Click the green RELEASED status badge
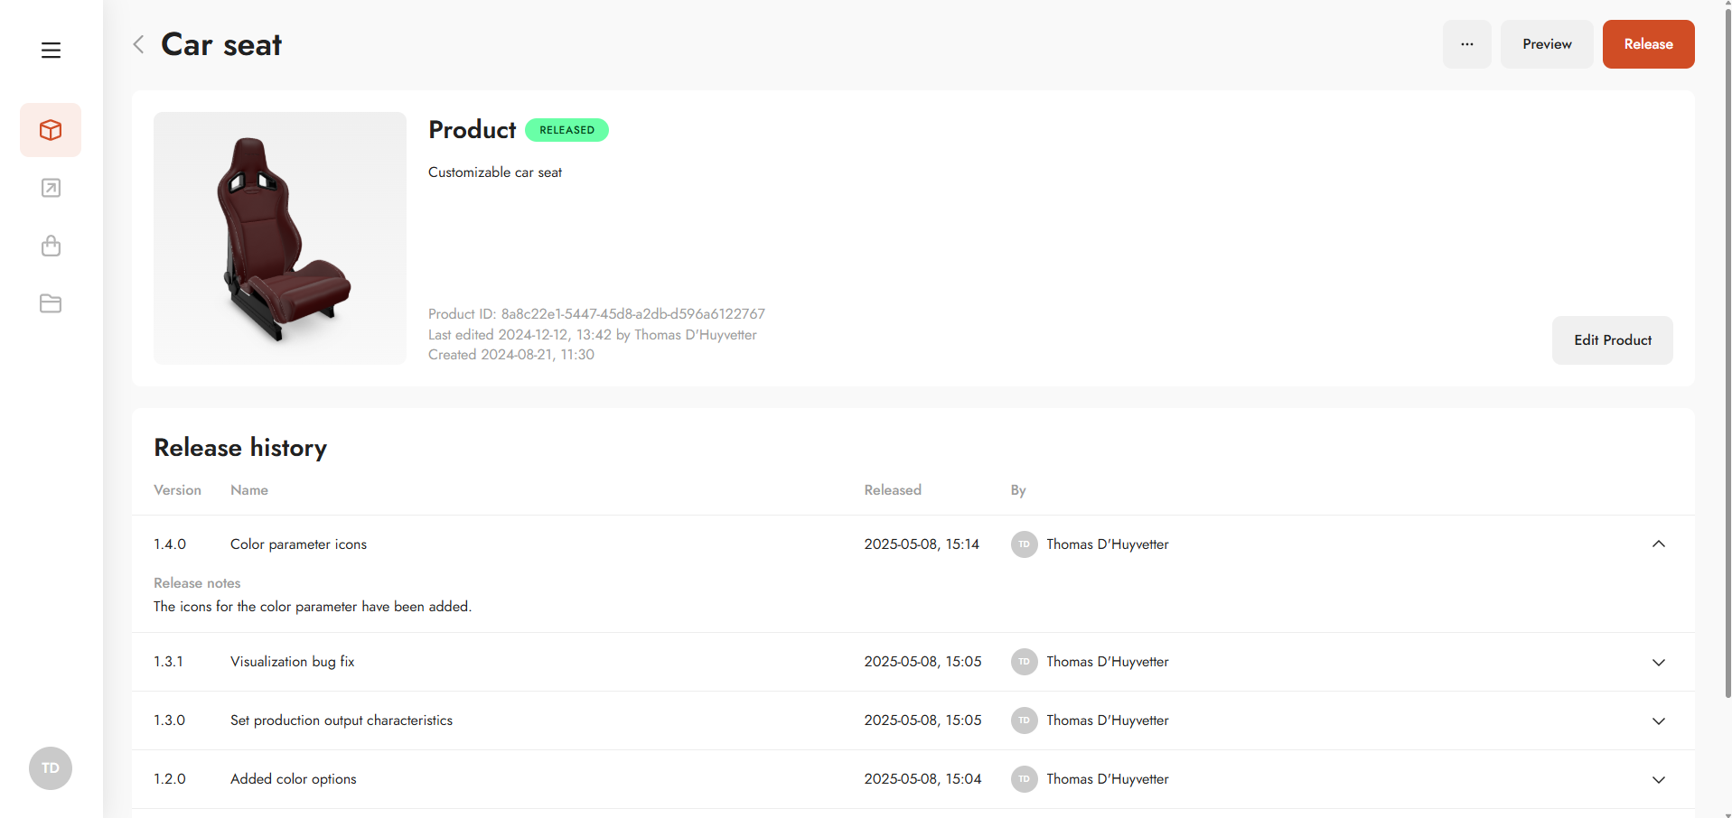1732x818 pixels. pos(566,130)
